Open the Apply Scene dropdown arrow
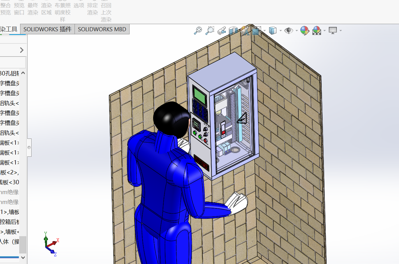399x264 pixels. coord(324,30)
